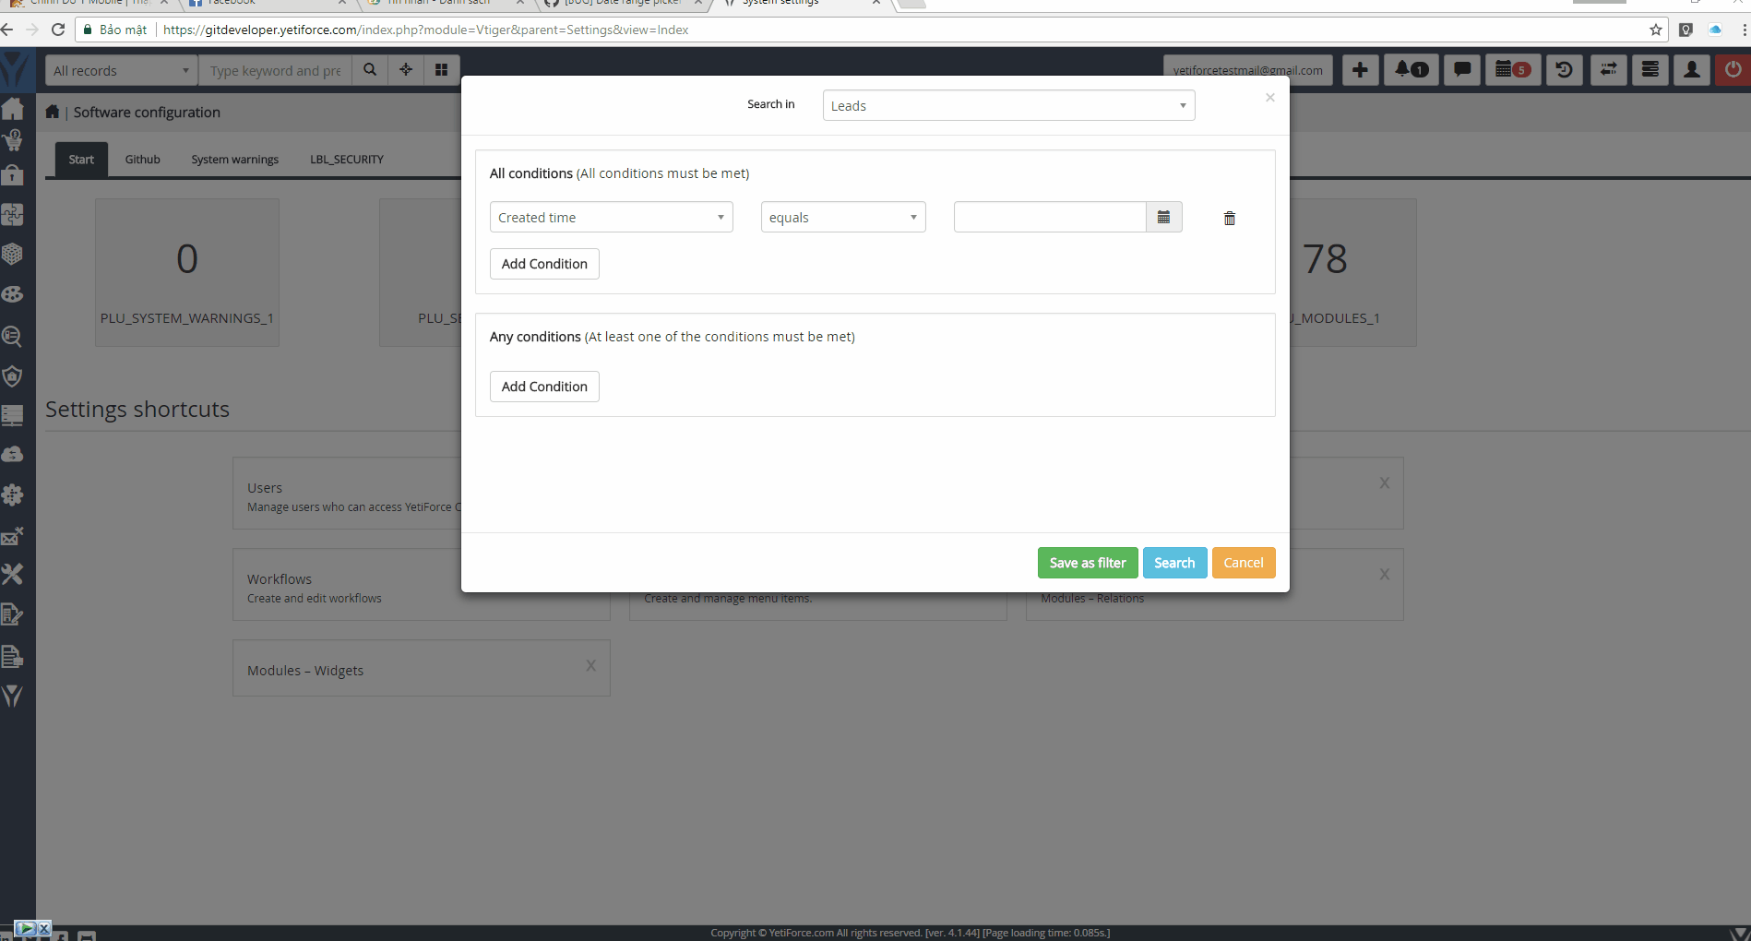Screen dimensions: 1751x941
Task: Click the grid view icon in top bar
Action: coord(442,70)
